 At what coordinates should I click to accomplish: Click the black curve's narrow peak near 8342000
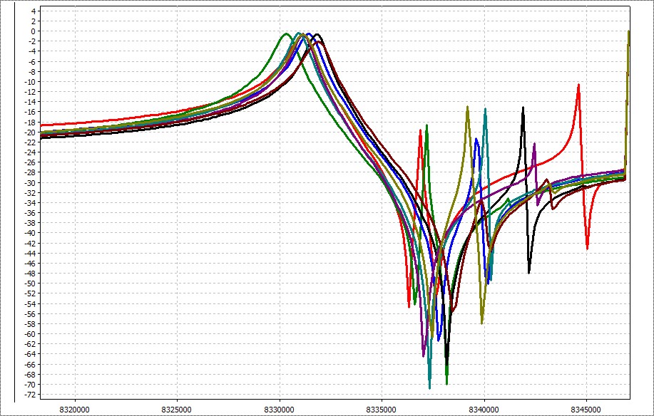click(x=523, y=108)
